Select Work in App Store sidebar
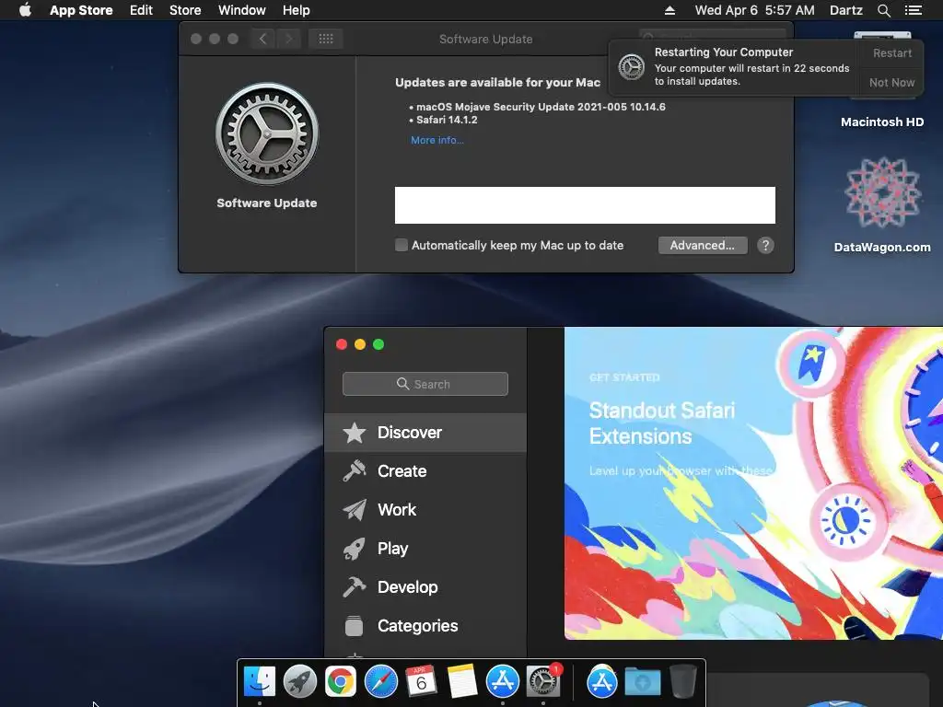 pos(425,510)
